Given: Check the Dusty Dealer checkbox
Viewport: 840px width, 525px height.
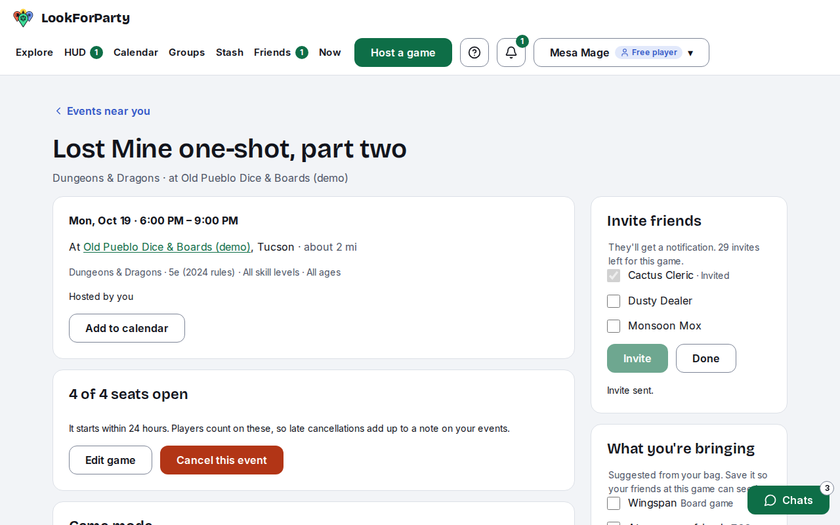Looking at the screenshot, I should pyautogui.click(x=614, y=301).
